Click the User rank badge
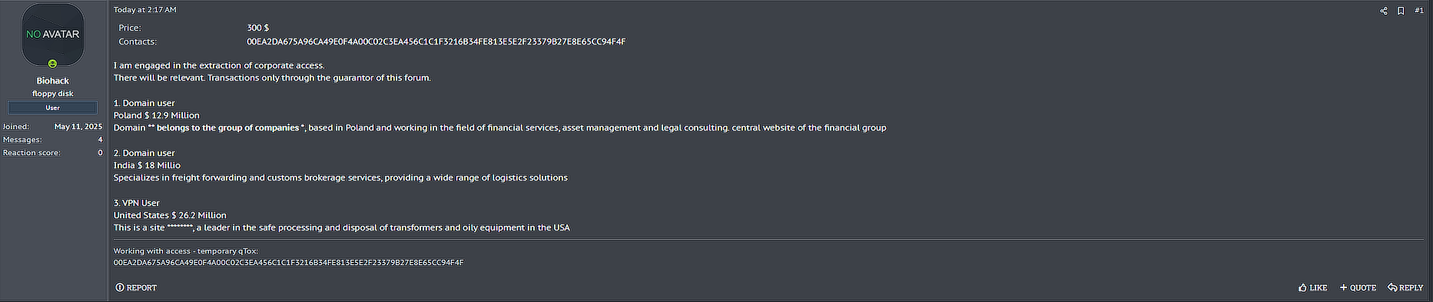This screenshot has height=302, width=1433. click(x=53, y=108)
